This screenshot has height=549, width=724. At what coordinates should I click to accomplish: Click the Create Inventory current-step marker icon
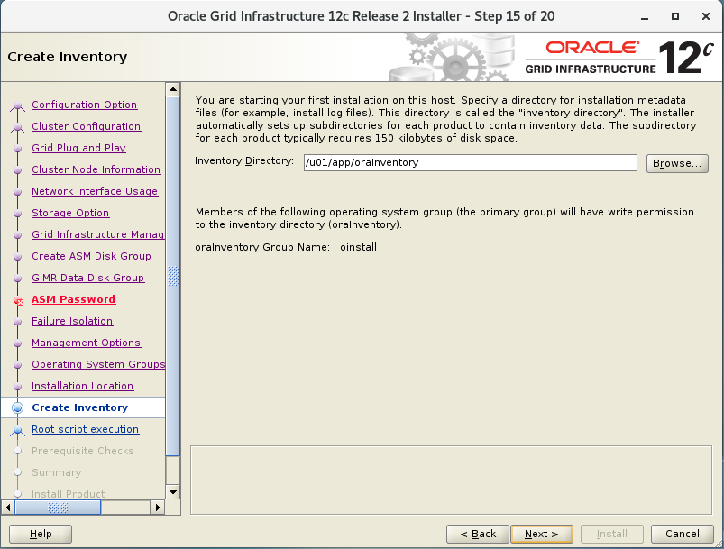coord(17,407)
